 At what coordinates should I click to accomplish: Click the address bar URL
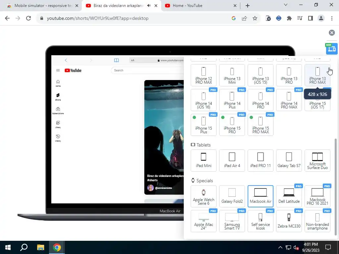click(x=98, y=19)
